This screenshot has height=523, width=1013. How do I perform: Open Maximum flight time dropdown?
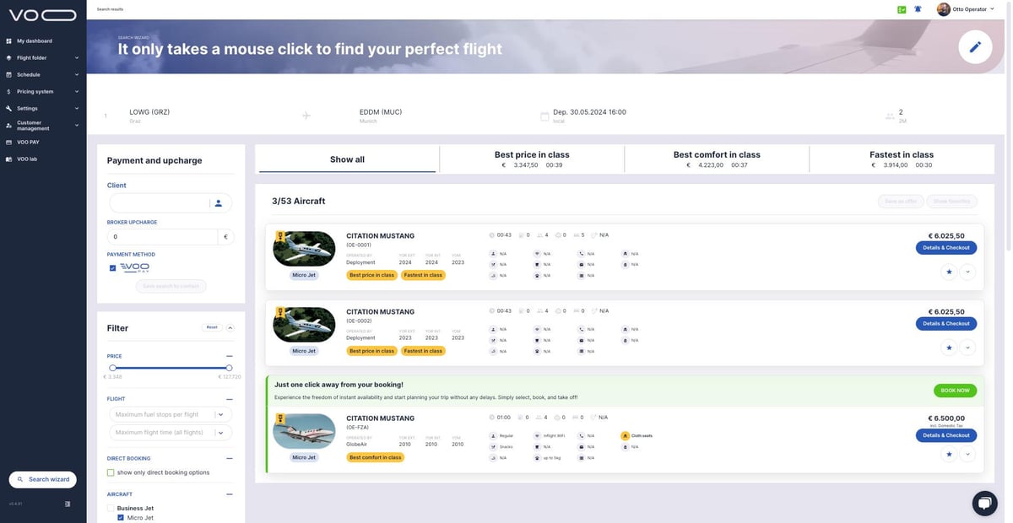[x=171, y=433]
